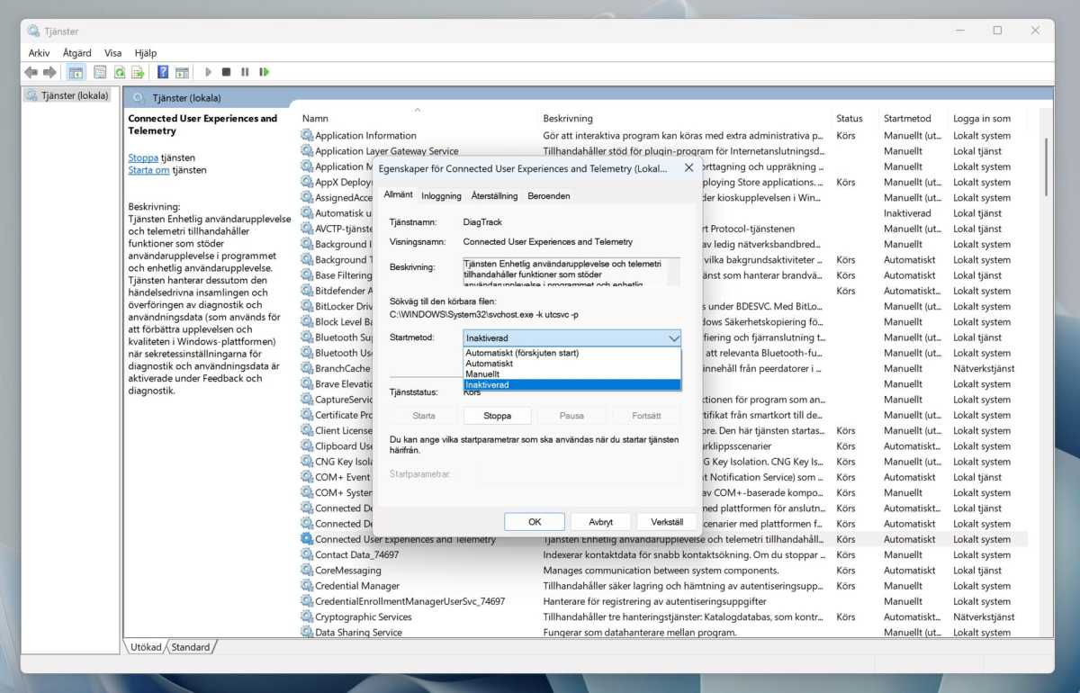Click the Restart Service toolbar icon
This screenshot has width=1080, height=693.
(265, 72)
